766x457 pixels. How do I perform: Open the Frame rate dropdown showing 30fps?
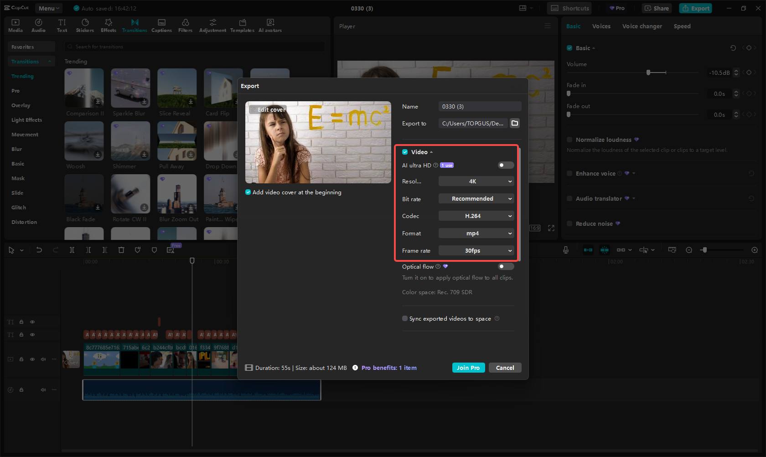pos(476,250)
